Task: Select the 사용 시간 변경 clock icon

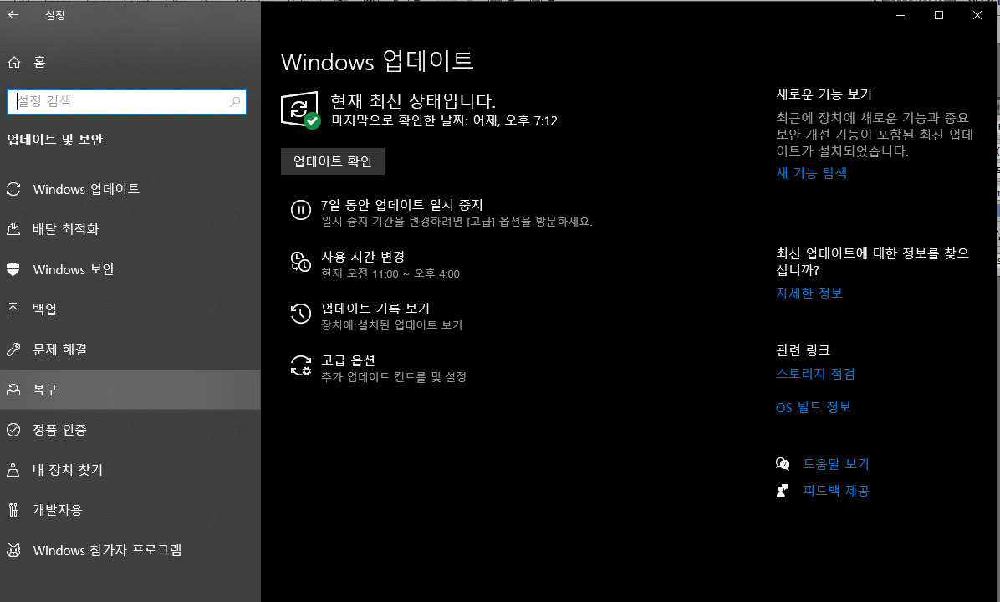Action: [x=301, y=262]
